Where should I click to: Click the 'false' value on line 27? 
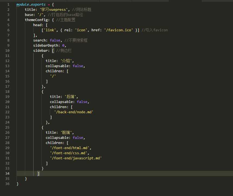coord(78,138)
